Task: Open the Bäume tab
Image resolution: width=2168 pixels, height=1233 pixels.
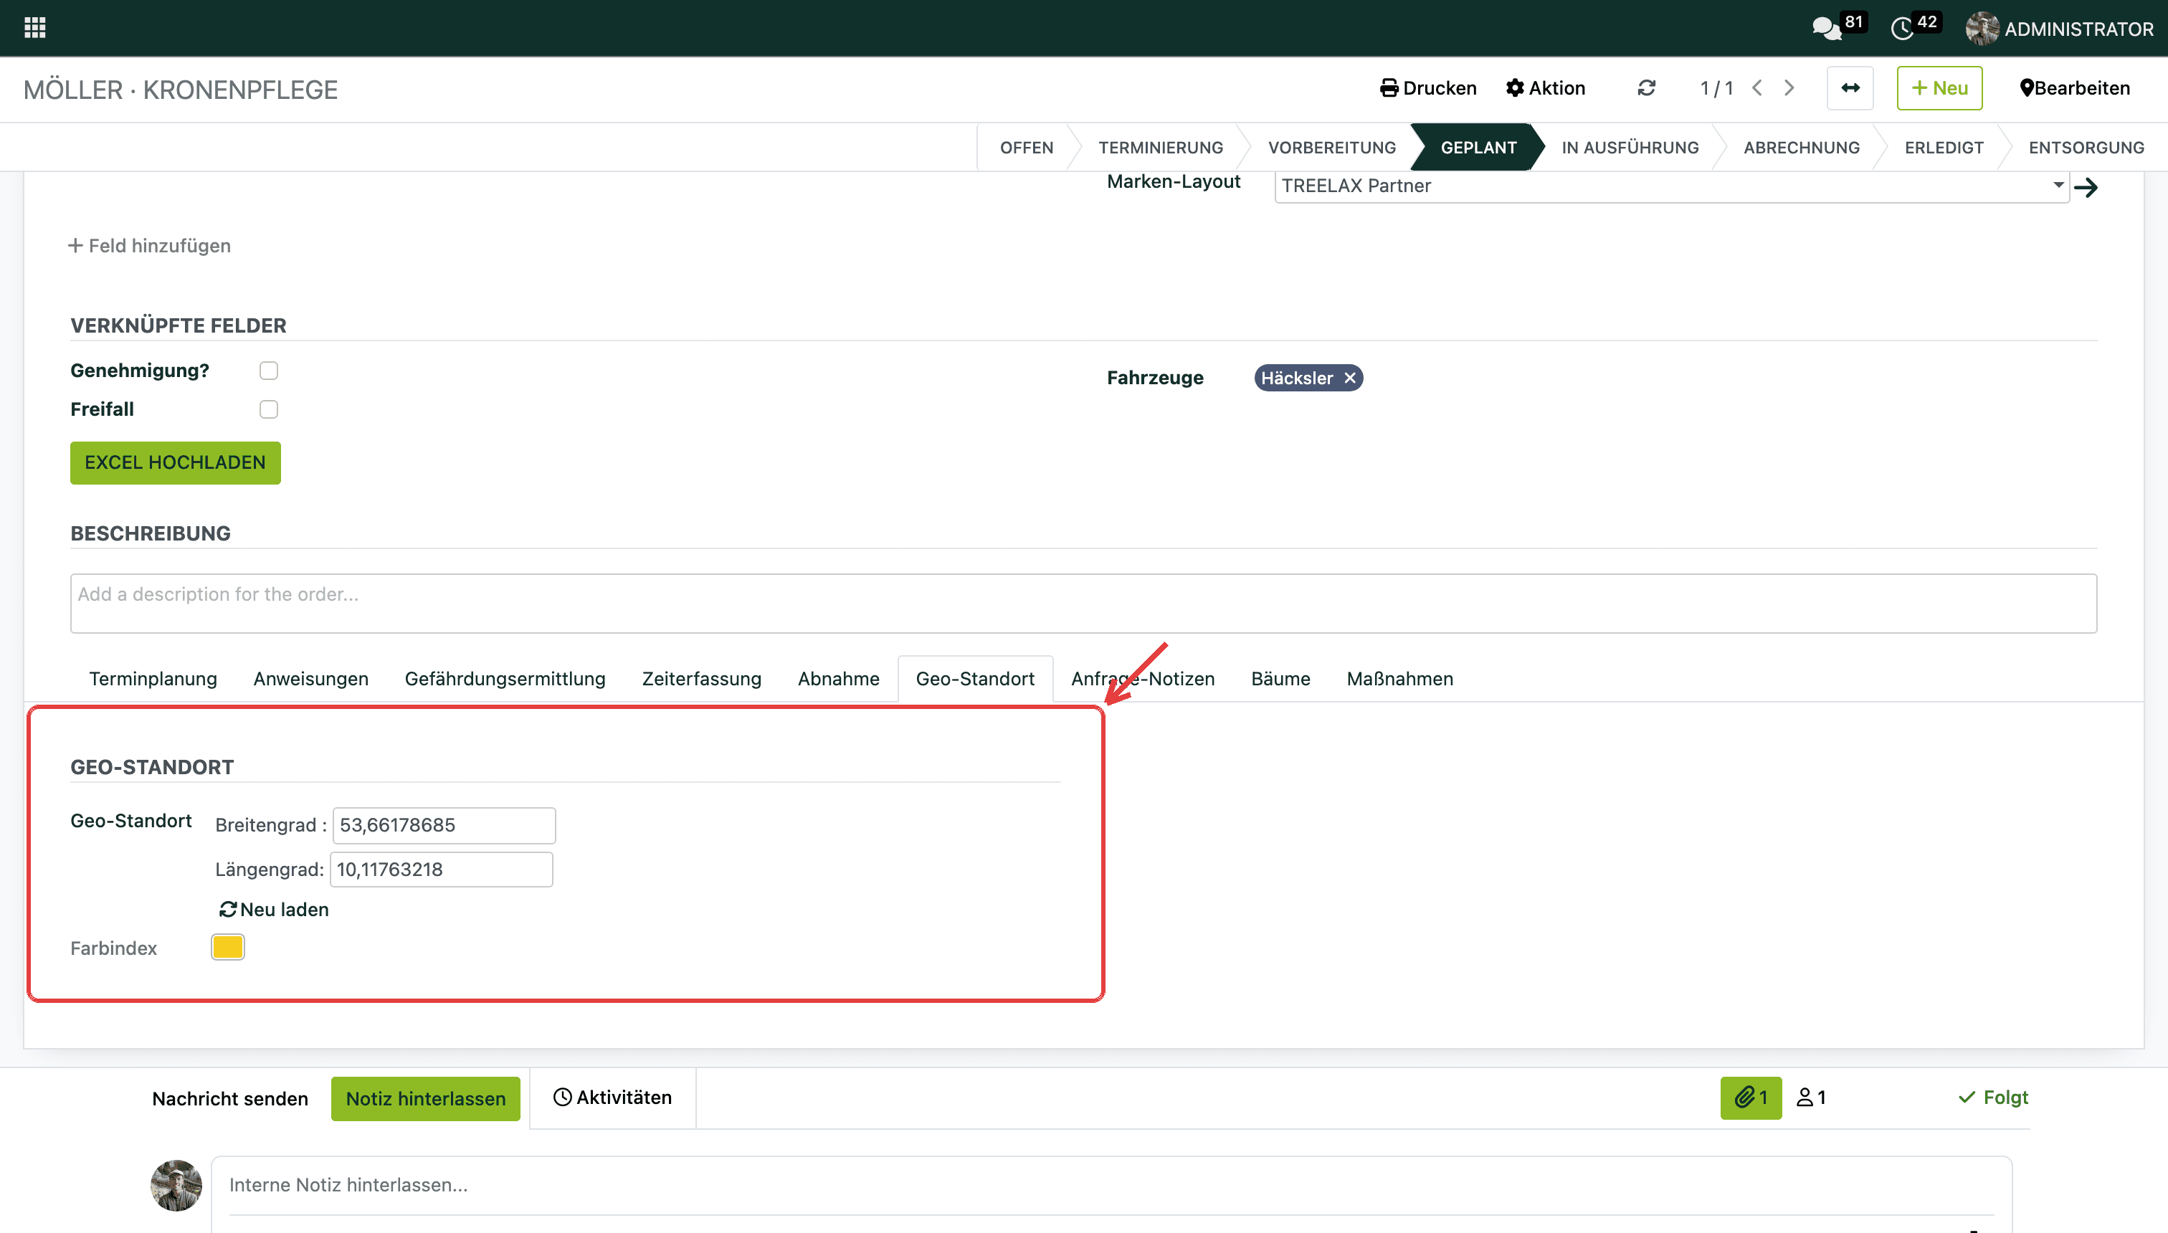Action: coord(1280,678)
